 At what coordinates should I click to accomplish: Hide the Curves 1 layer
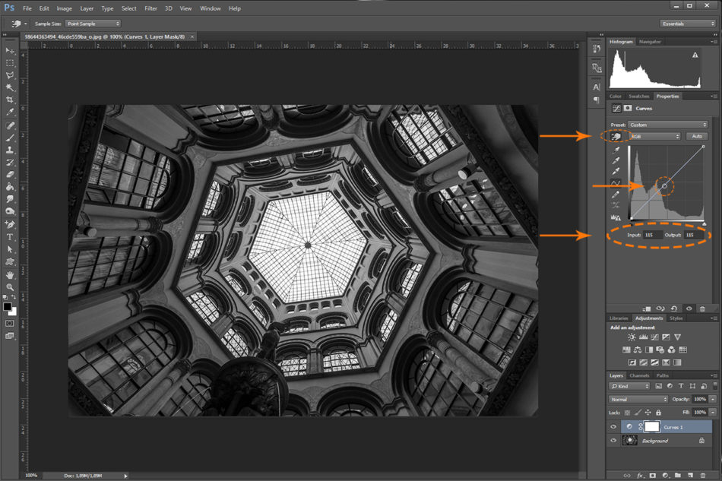pyautogui.click(x=613, y=427)
